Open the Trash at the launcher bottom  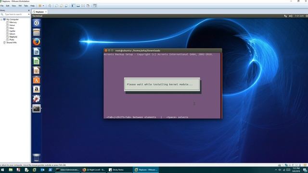point(37,158)
